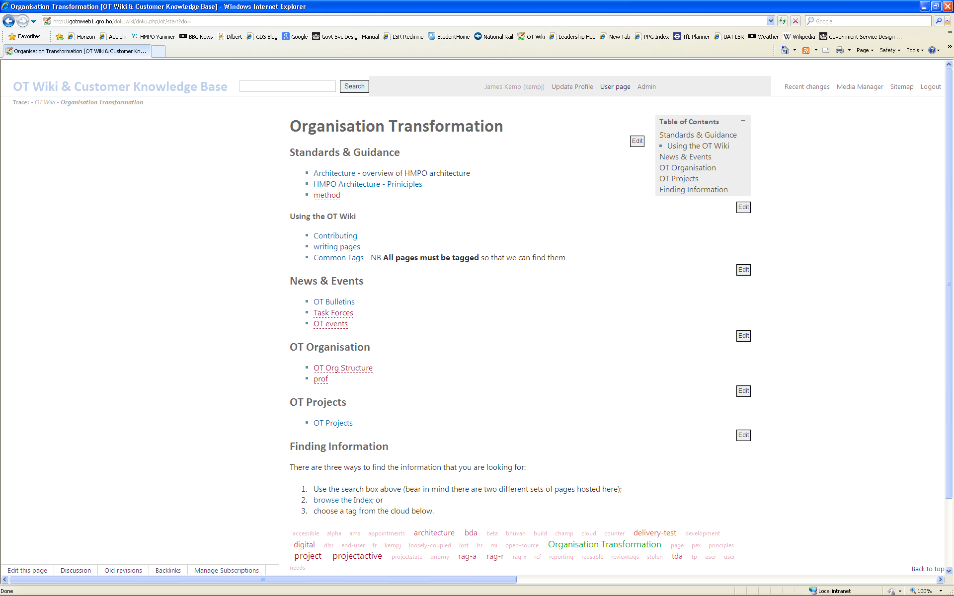954x596 pixels.
Task: Open the Safety dropdown menu
Action: click(x=890, y=50)
